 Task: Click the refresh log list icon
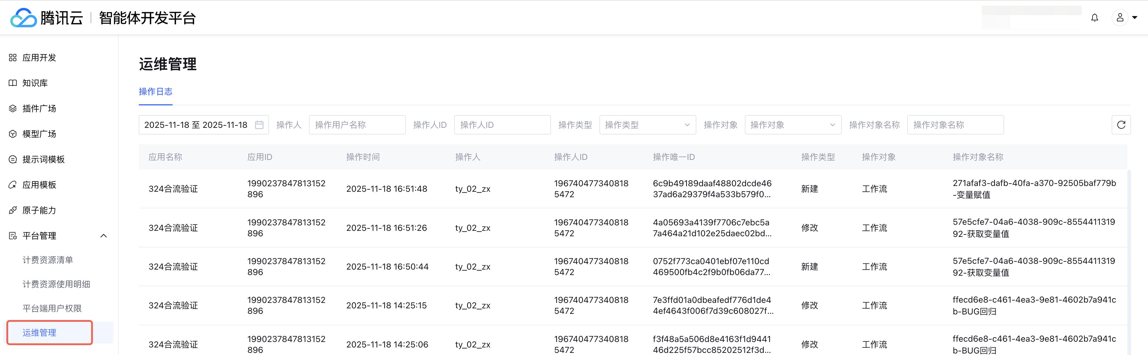pyautogui.click(x=1121, y=125)
